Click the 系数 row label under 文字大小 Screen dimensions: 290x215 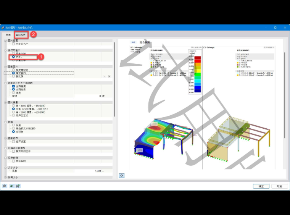click(x=14, y=171)
